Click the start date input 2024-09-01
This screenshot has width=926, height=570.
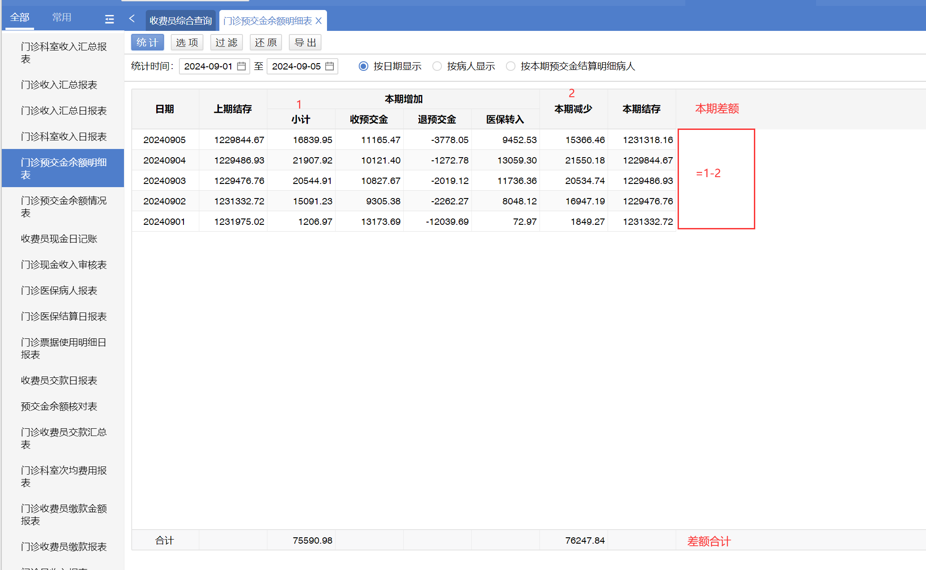pos(208,66)
